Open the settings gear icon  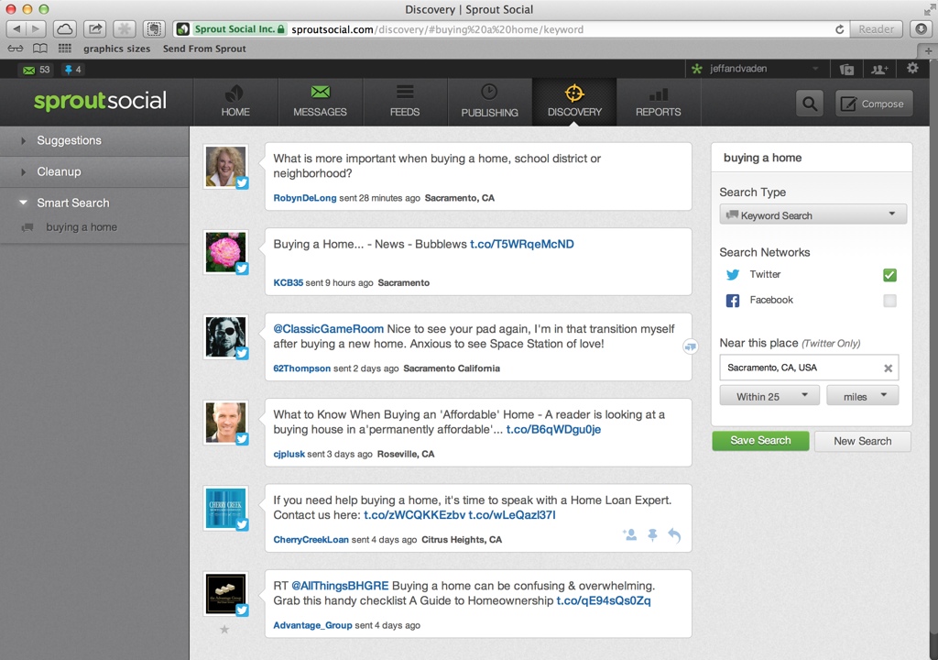coord(912,68)
